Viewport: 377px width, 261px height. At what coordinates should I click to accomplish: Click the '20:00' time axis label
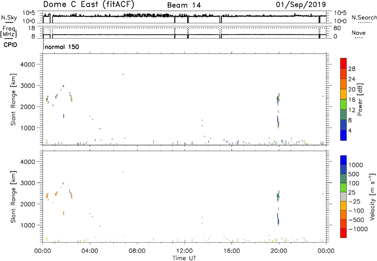pos(279,251)
